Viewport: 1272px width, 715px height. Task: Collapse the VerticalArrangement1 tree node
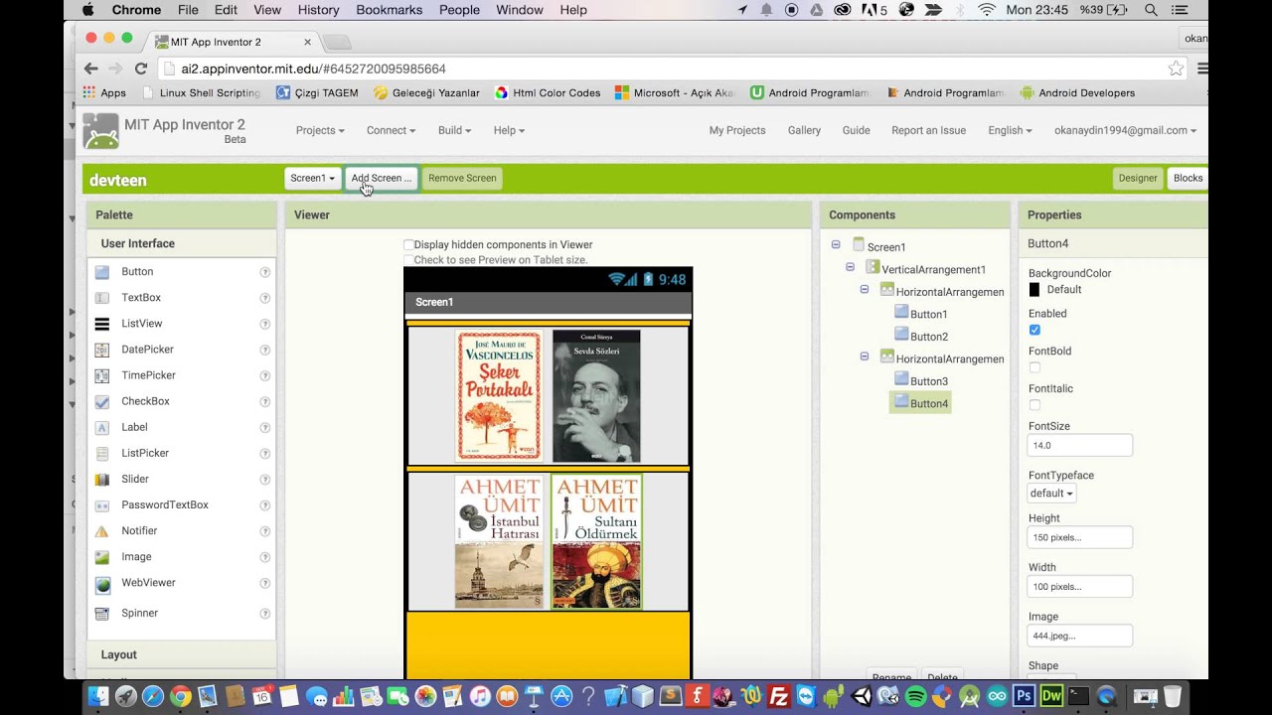click(x=850, y=267)
